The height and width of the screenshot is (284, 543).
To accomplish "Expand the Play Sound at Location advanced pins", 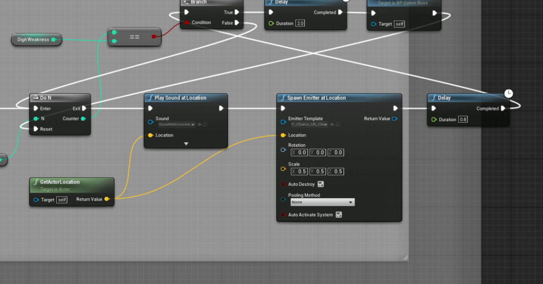I will pyautogui.click(x=186, y=143).
